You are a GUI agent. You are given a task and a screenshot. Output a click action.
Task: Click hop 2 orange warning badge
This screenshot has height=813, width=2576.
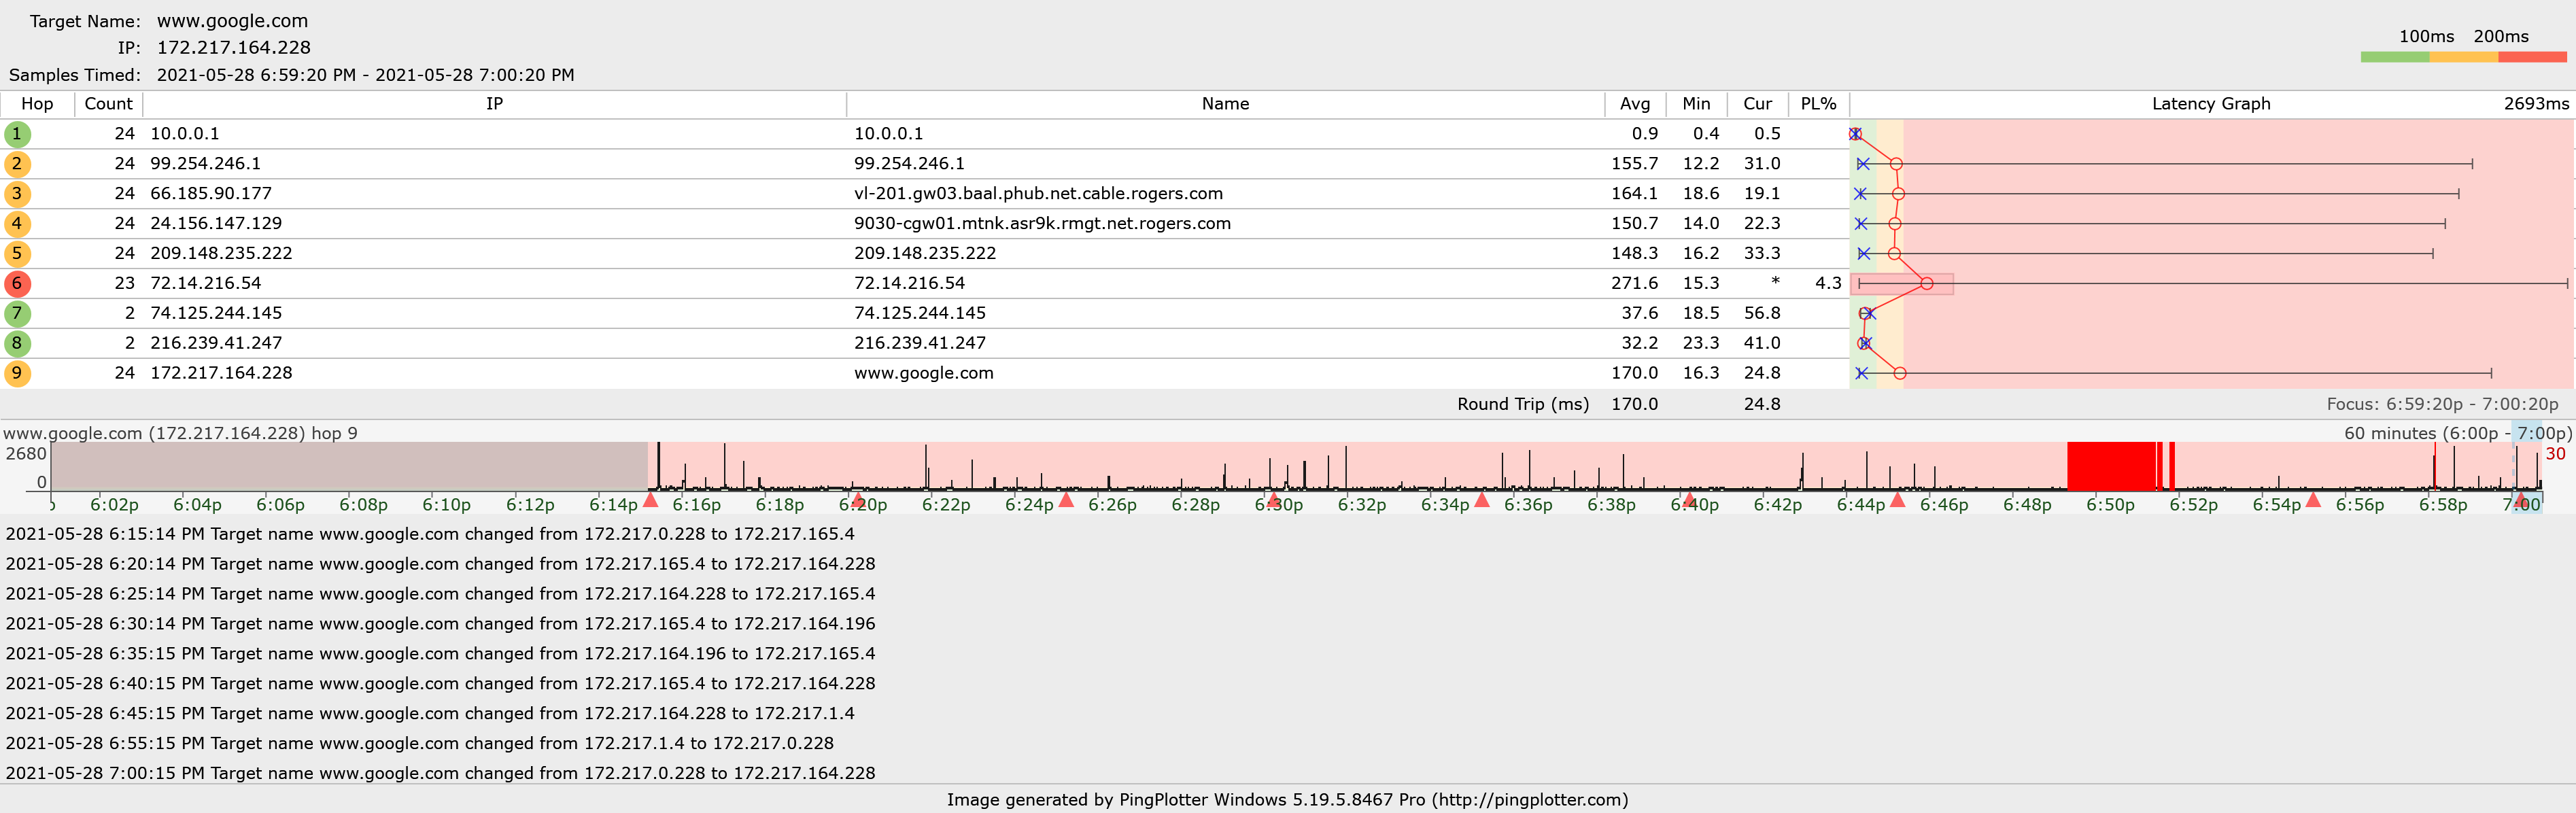(x=17, y=163)
